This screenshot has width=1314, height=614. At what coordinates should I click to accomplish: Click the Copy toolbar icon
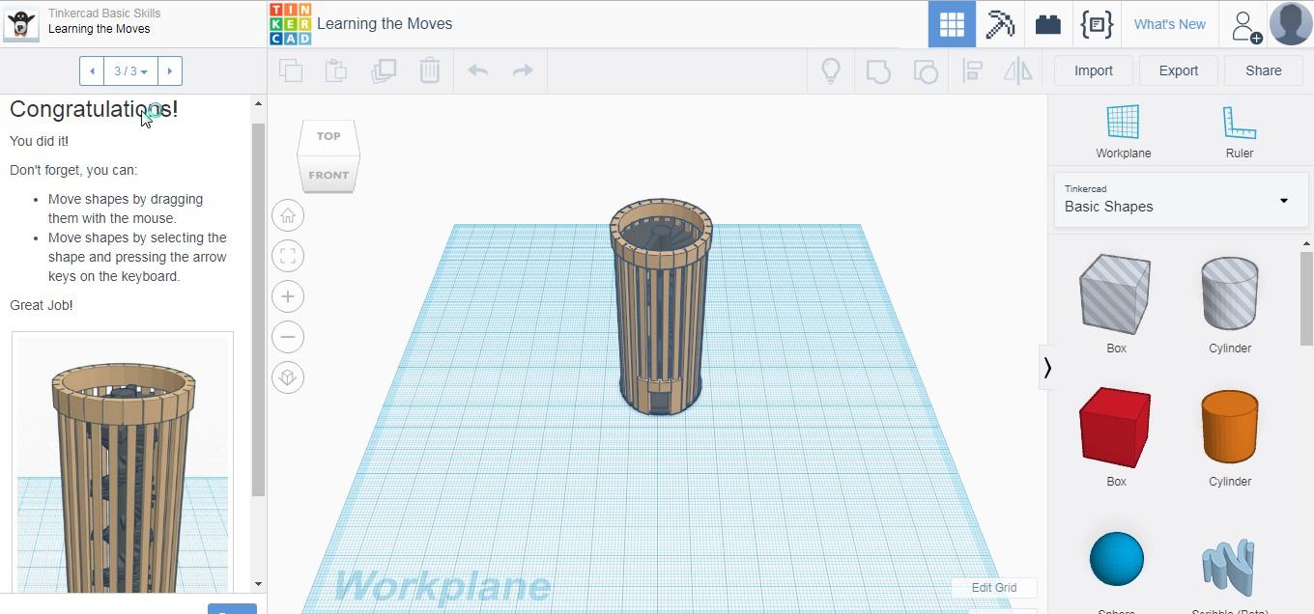tap(291, 70)
